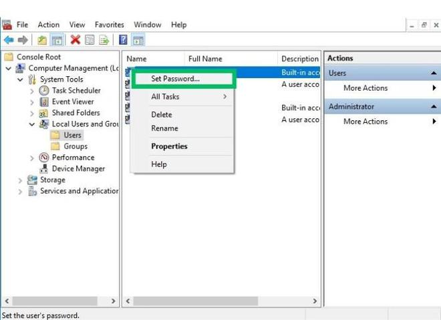Click the blue Help question-mark icon

(123, 39)
